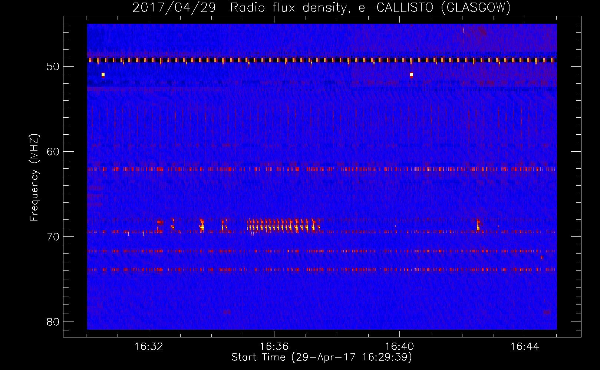This screenshot has width=600, height=370.
Task: Click the 80 frequency tick label
Action: tap(53, 322)
